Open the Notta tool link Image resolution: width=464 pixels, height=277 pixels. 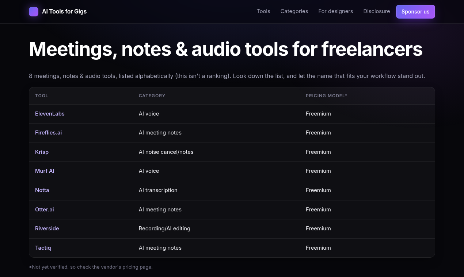[42, 190]
